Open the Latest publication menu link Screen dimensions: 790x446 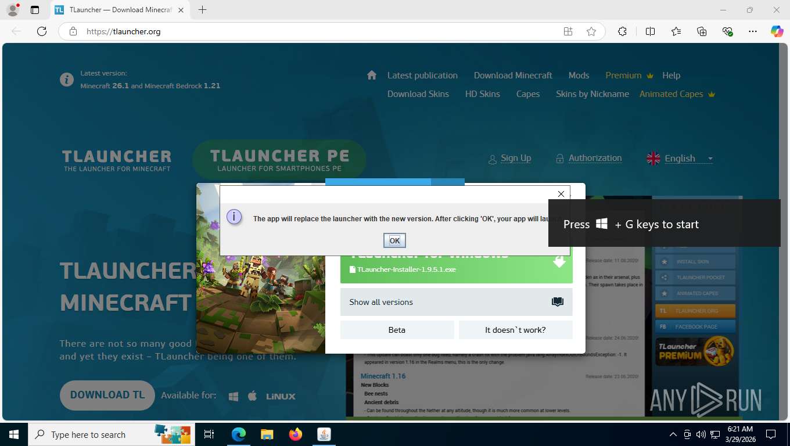pos(422,75)
